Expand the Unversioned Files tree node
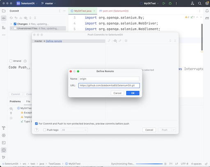210x167 pixels. 11,28
